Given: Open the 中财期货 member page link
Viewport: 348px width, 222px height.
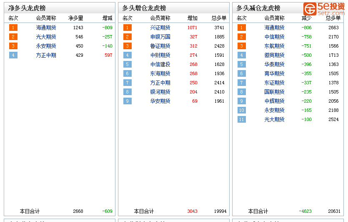Looking at the screenshot, I should pos(160,55).
